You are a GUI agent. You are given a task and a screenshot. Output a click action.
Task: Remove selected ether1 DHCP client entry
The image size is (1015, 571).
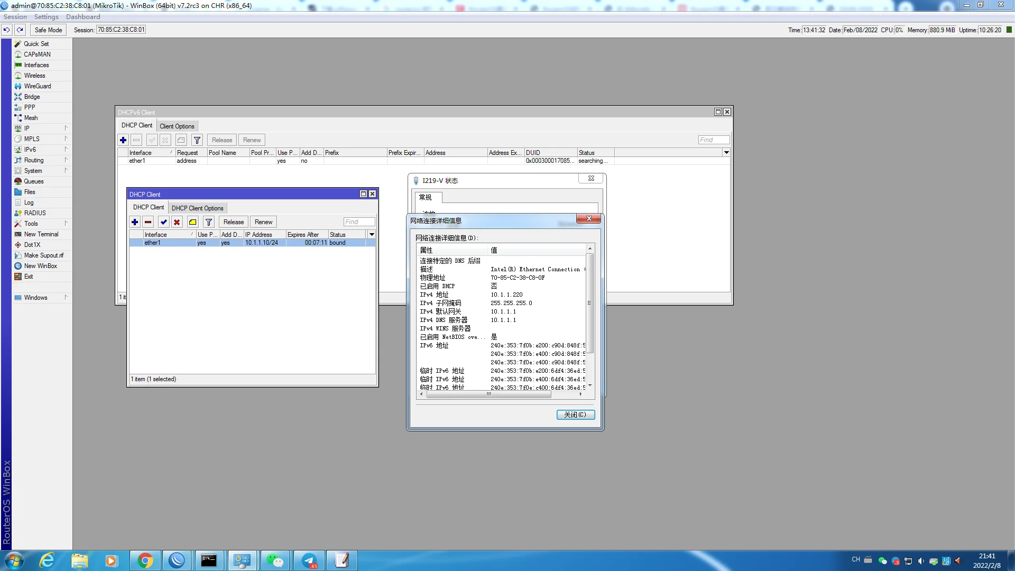(x=148, y=222)
